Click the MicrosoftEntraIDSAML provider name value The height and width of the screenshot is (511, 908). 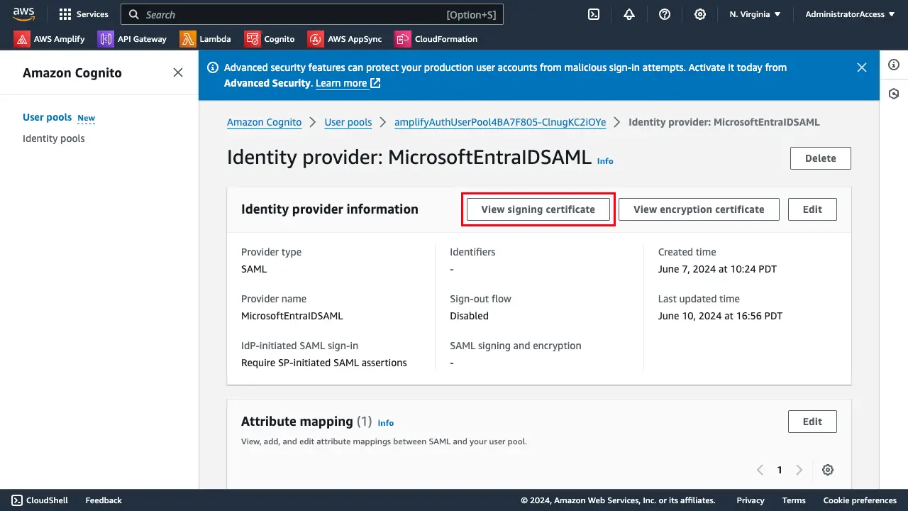[292, 316]
